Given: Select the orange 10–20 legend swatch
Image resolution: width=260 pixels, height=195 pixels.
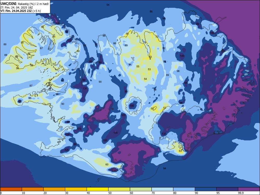Looking at the screenshot, I should (x=33, y=189).
